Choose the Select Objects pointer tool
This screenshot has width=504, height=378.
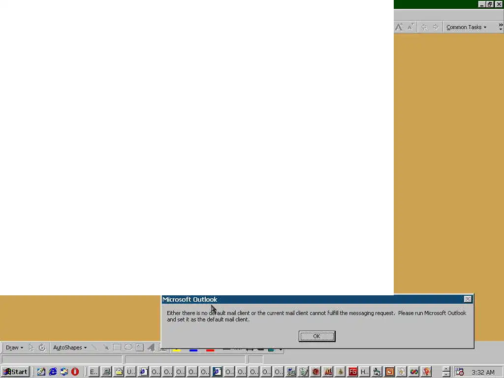point(31,347)
